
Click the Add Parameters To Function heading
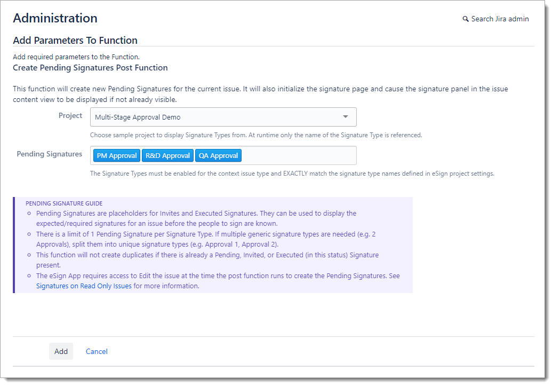point(75,41)
